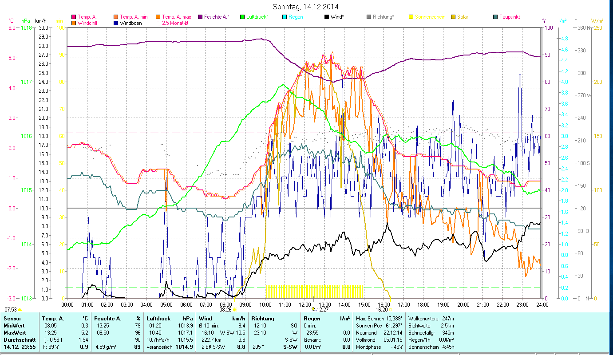
Task: Click the gray Richtung legend swatch
Action: click(x=369, y=17)
